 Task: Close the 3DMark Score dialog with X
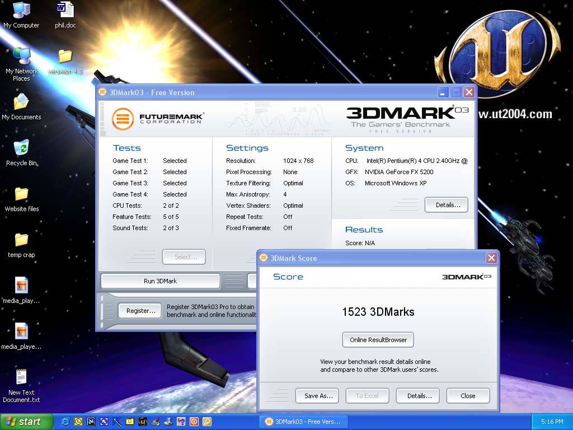click(x=491, y=258)
